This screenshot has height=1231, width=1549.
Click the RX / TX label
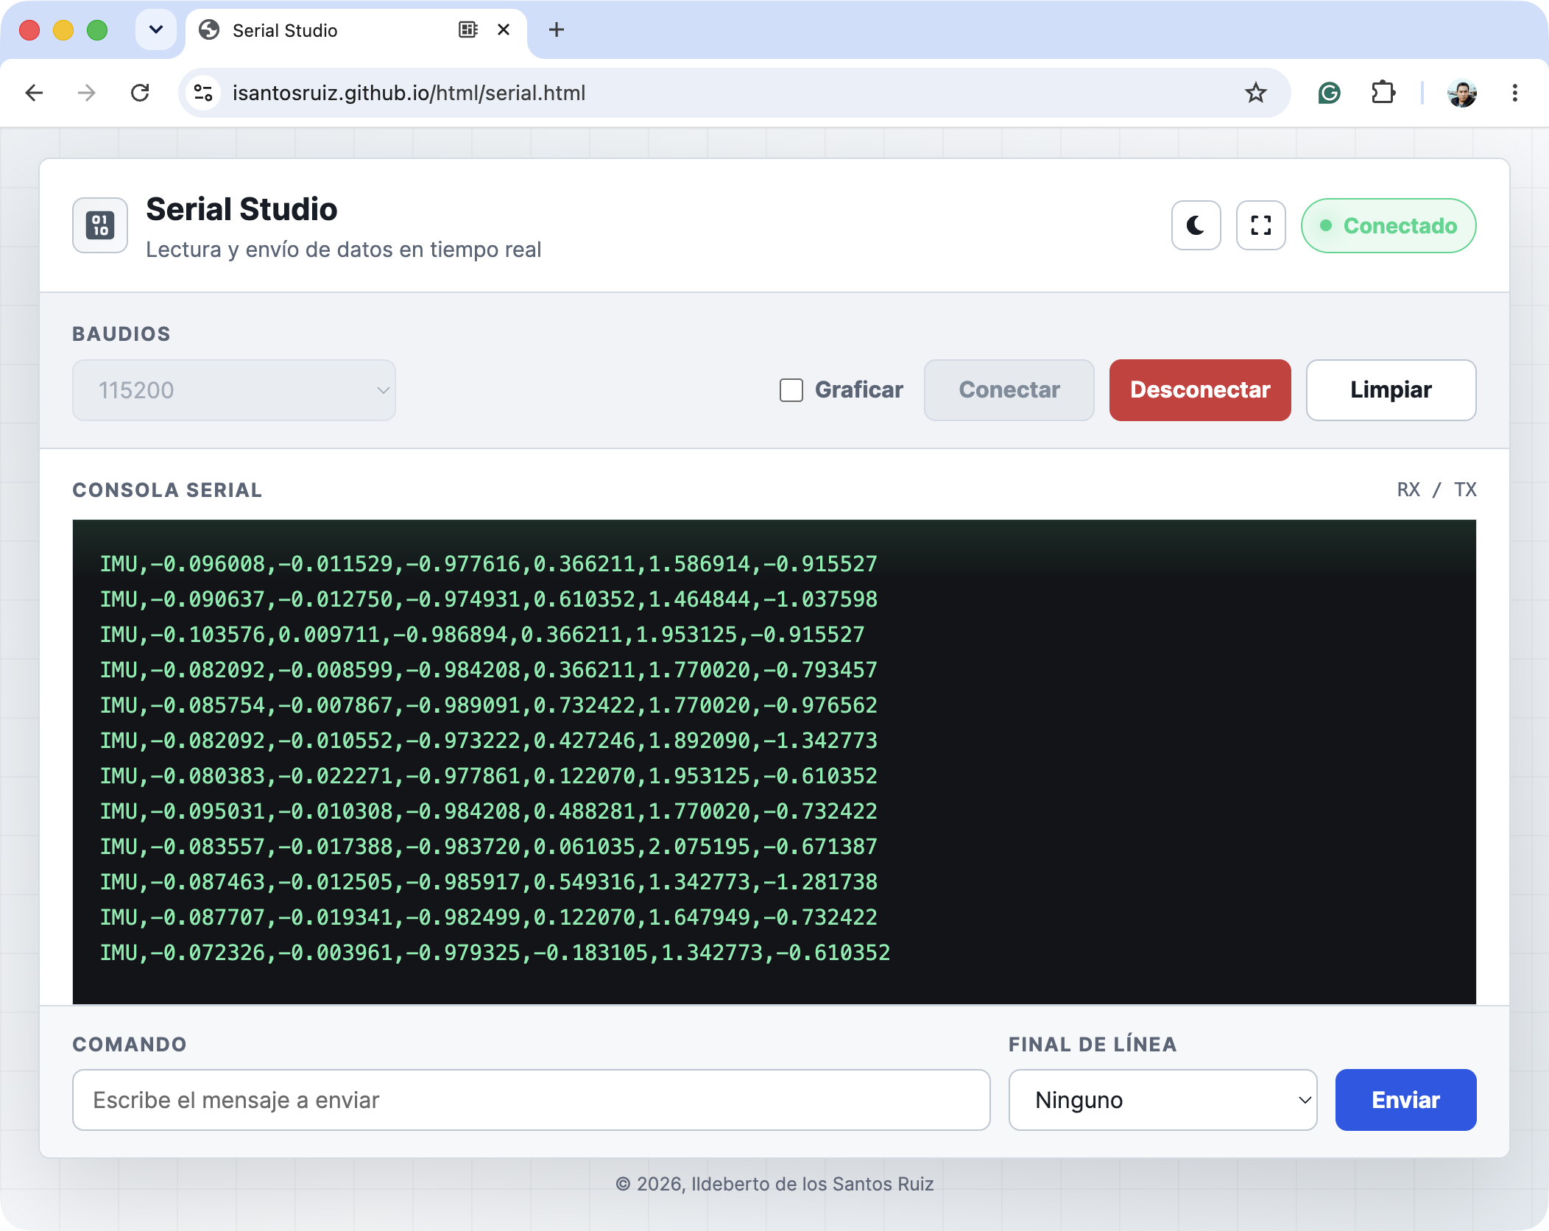[1436, 490]
